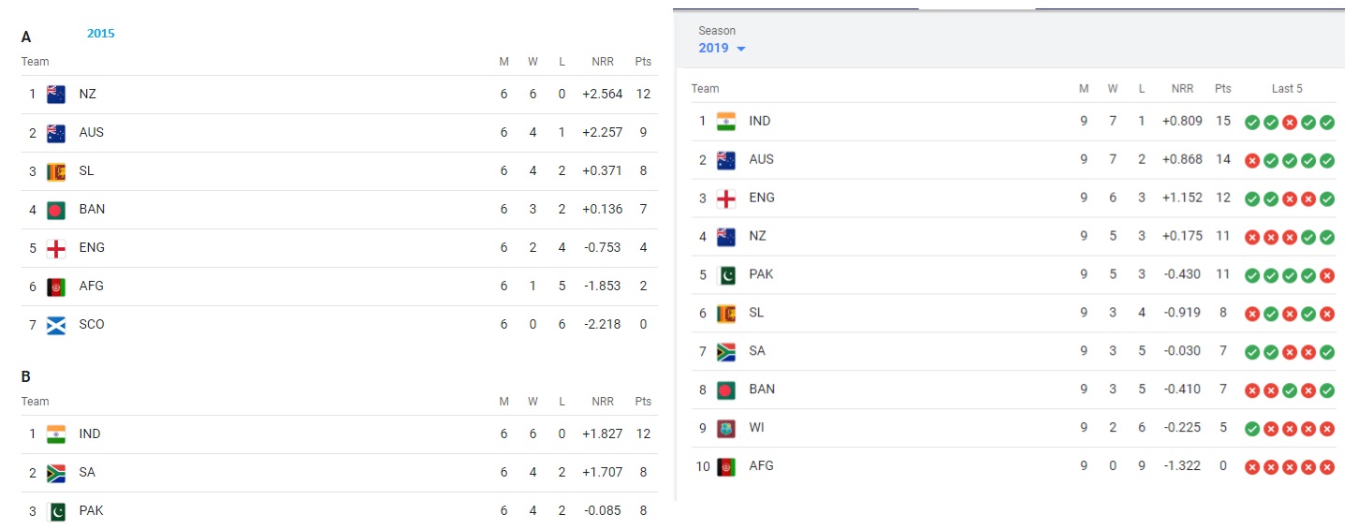Click the Last 5 column header
1358x529 pixels.
pos(1287,89)
